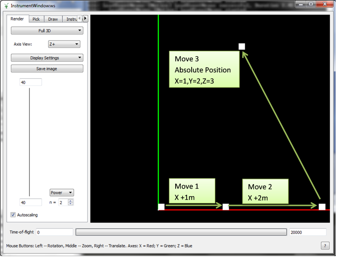Increase the n exponent spinner value
The width and height of the screenshot is (337, 258).
pos(71,201)
